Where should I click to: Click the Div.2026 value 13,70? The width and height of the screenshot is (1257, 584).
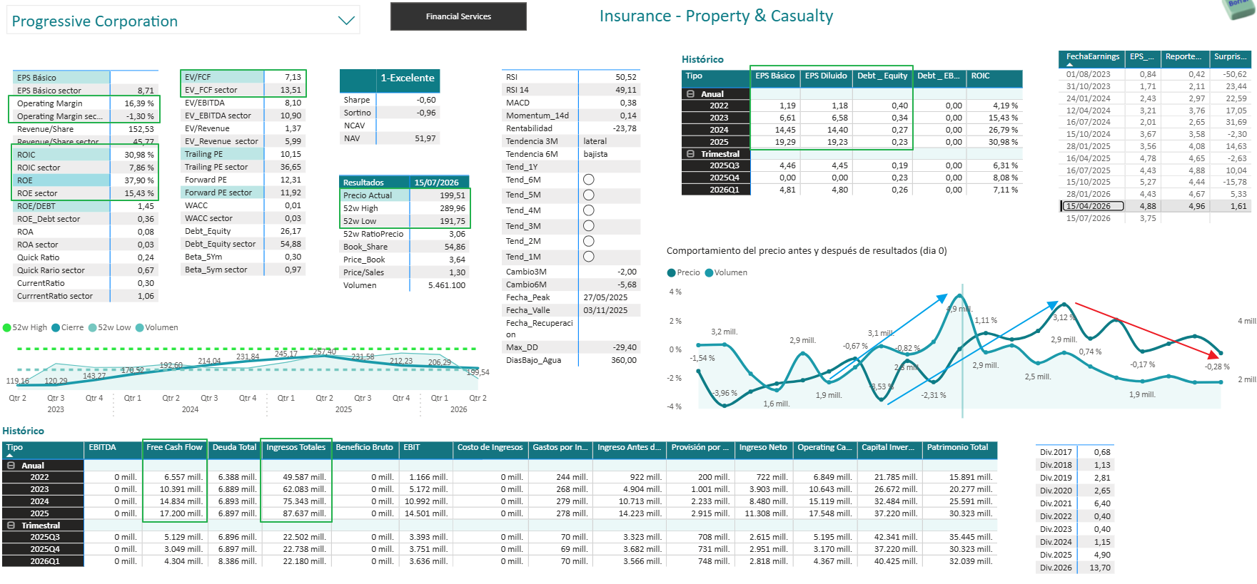coord(1100,568)
